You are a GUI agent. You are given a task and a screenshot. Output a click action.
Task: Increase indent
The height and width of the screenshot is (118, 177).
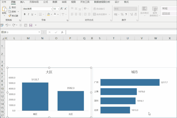tap(89, 14)
